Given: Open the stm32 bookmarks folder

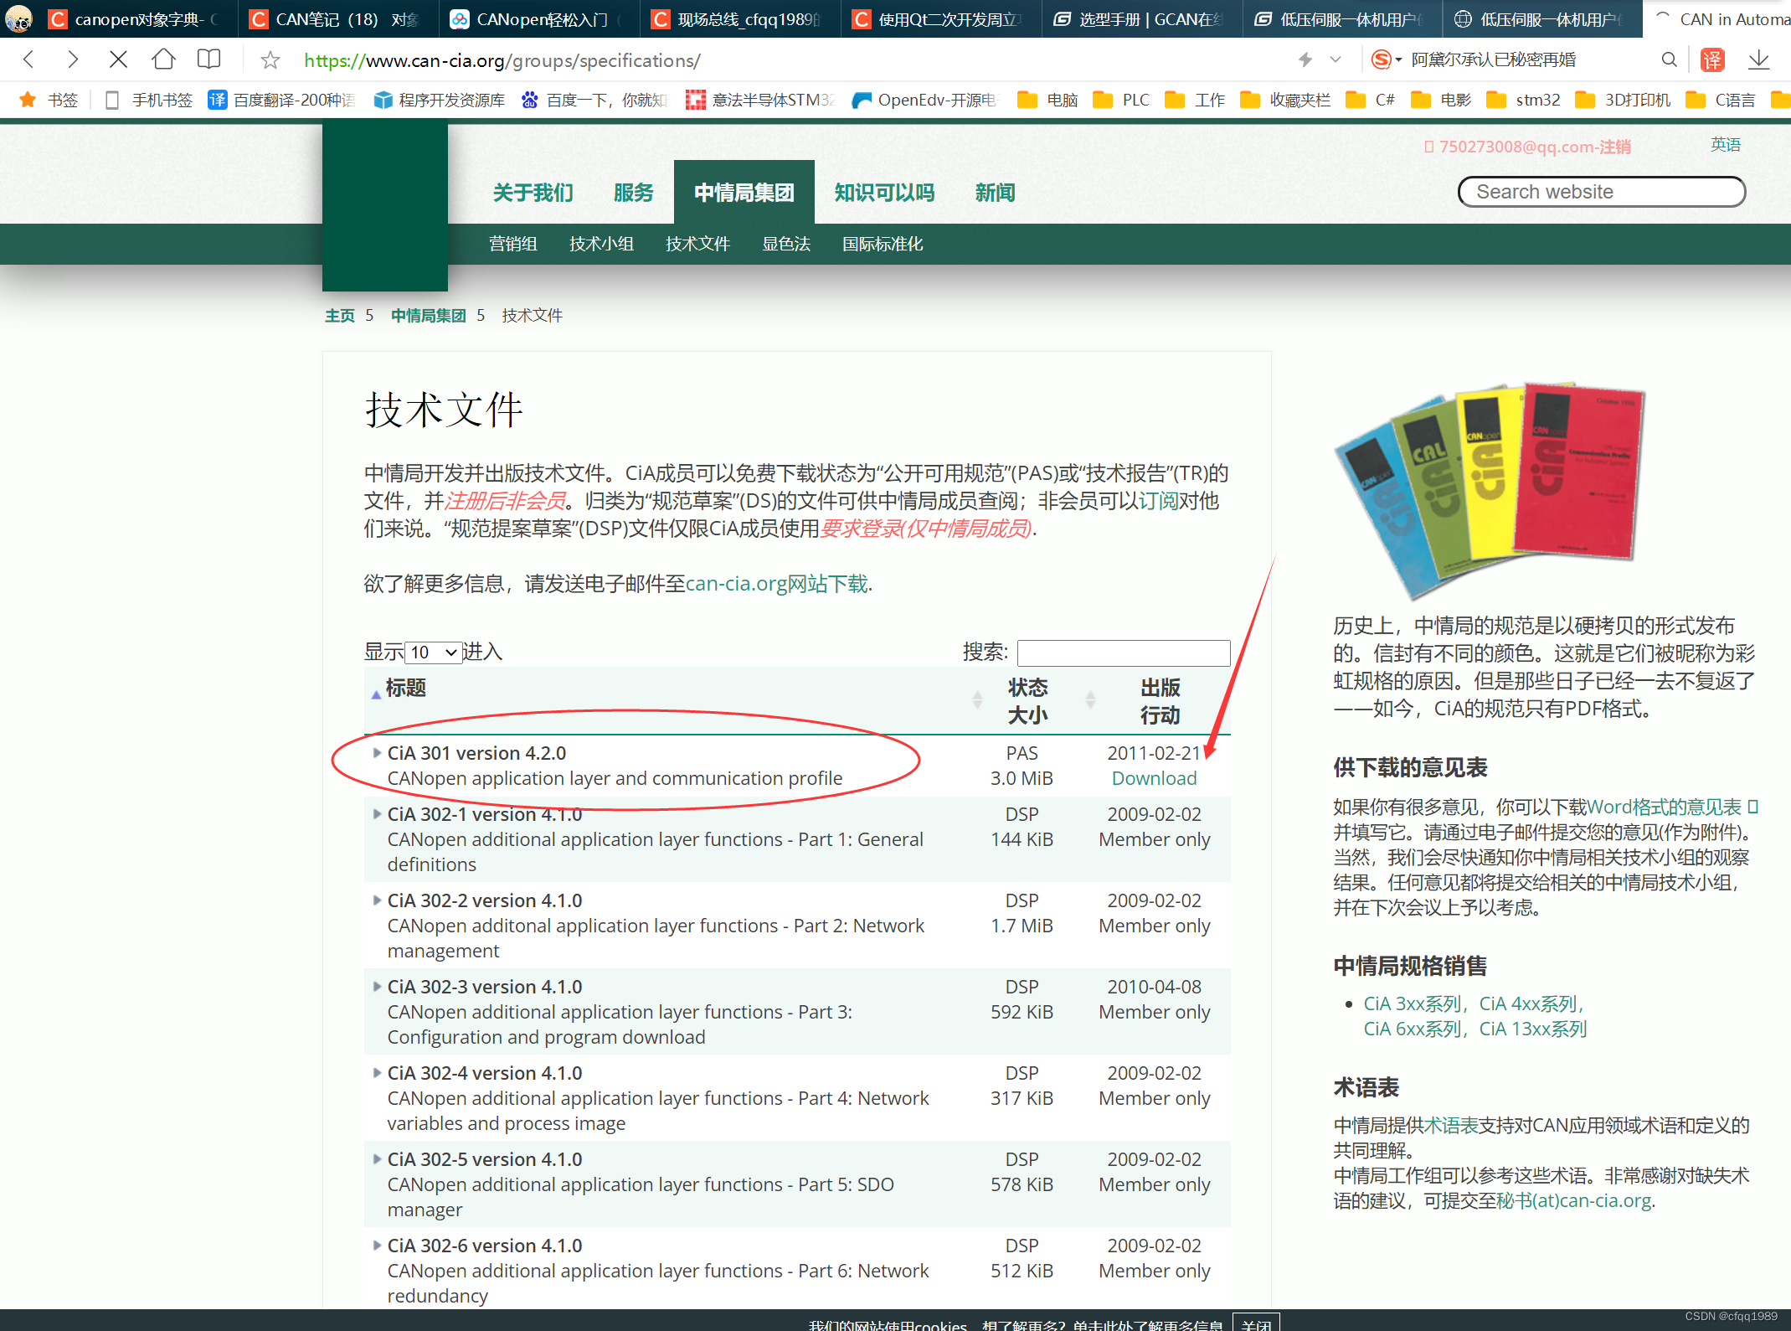Looking at the screenshot, I should point(1537,100).
